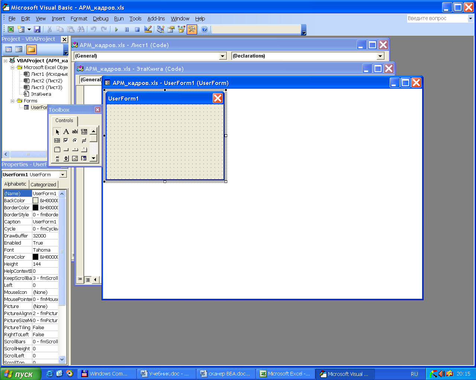Viewport: 476px width, 380px height.
Task: Open the Введите вопрос dropdown arrow
Action: pos(470,18)
